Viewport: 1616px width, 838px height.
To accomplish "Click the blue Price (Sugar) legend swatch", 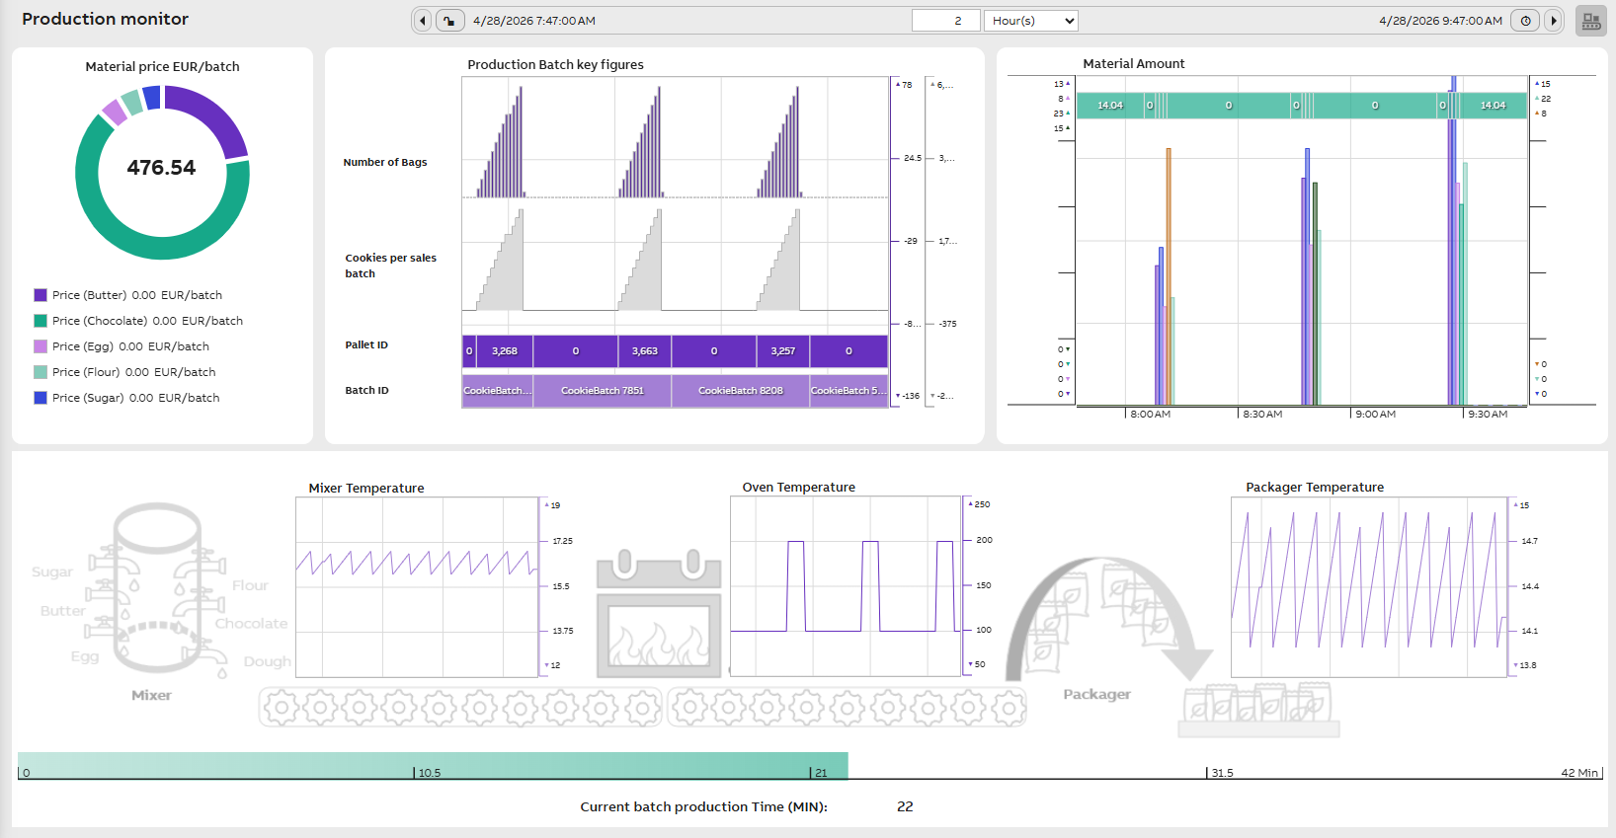I will (40, 398).
